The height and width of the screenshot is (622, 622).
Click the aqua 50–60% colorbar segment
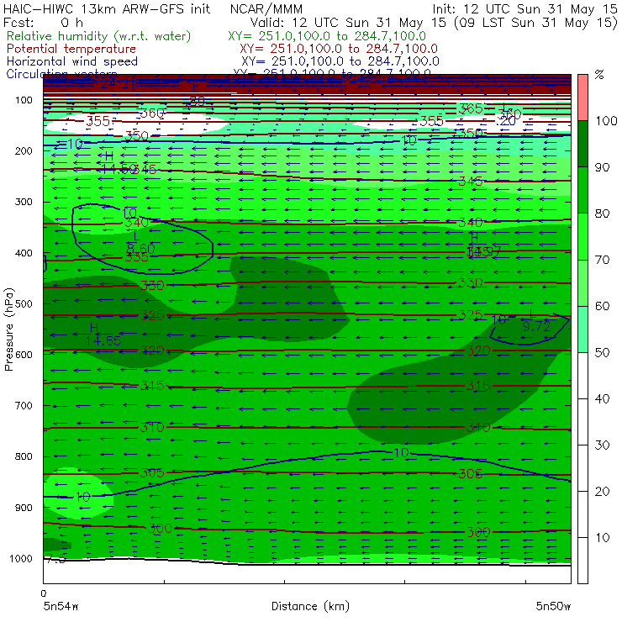coord(582,329)
